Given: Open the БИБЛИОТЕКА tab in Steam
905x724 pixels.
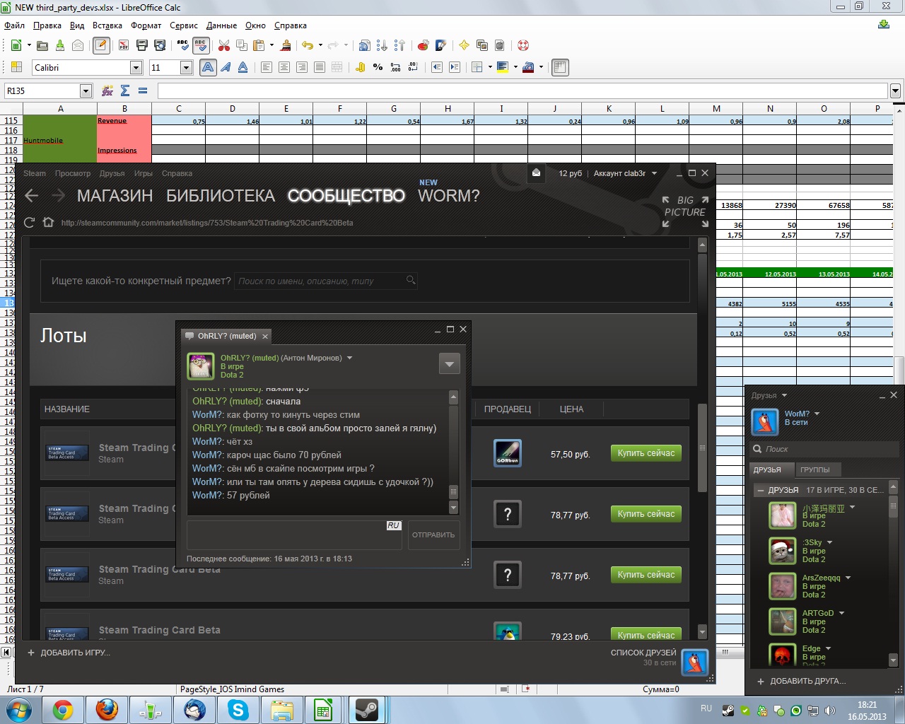Looking at the screenshot, I should pos(220,196).
